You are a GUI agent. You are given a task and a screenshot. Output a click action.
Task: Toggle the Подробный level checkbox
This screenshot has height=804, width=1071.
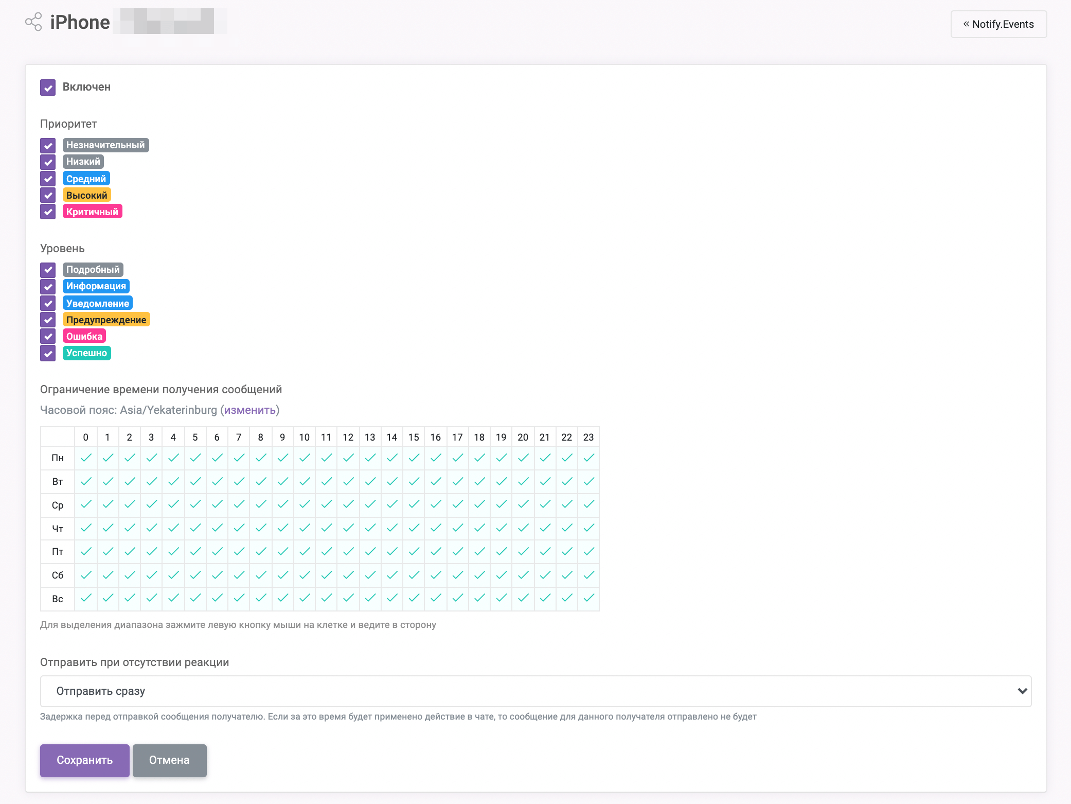[x=48, y=270]
